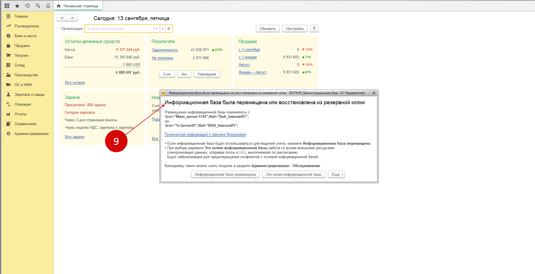Click the Отчеты bar chart icon
This screenshot has width=535, height=274.
(8, 114)
